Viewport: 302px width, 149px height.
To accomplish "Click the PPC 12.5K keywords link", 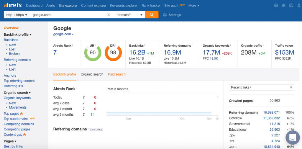I will click(x=214, y=58).
